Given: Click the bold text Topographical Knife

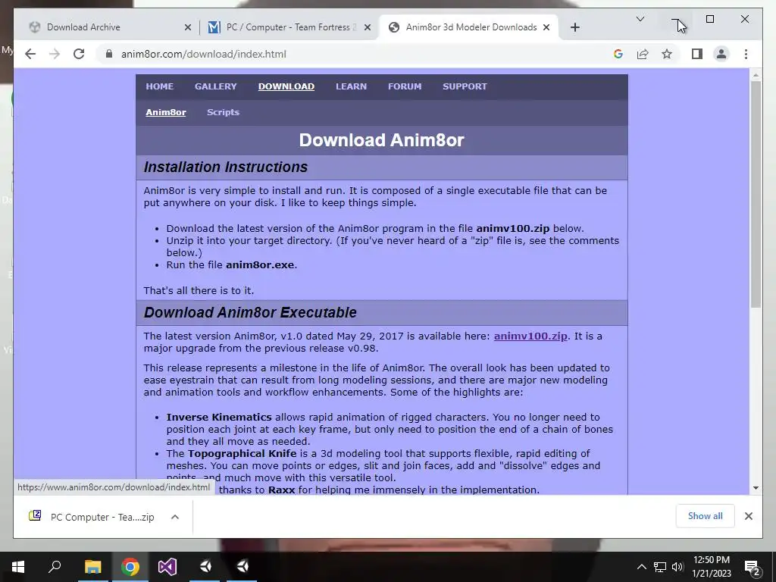Looking at the screenshot, I should (242, 454).
